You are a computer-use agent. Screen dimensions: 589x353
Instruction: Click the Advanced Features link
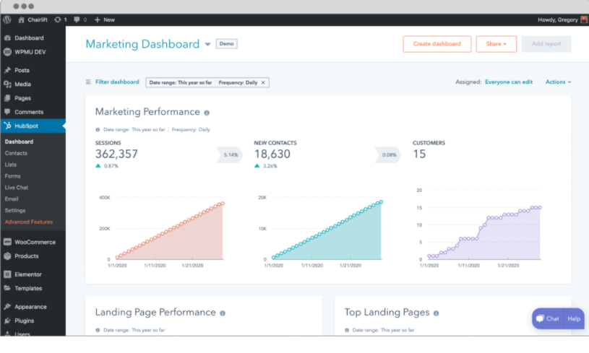[29, 222]
